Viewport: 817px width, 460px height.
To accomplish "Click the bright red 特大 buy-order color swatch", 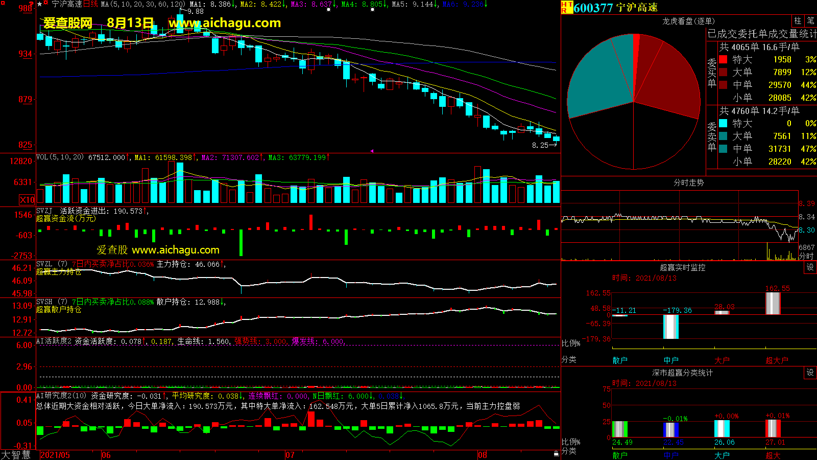I will coord(723,59).
